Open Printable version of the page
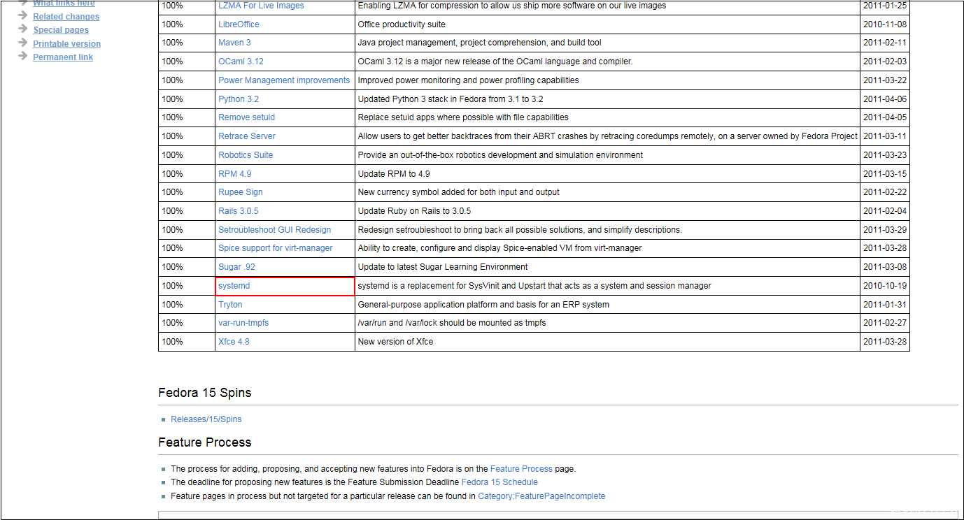The height and width of the screenshot is (520, 964). pos(66,43)
